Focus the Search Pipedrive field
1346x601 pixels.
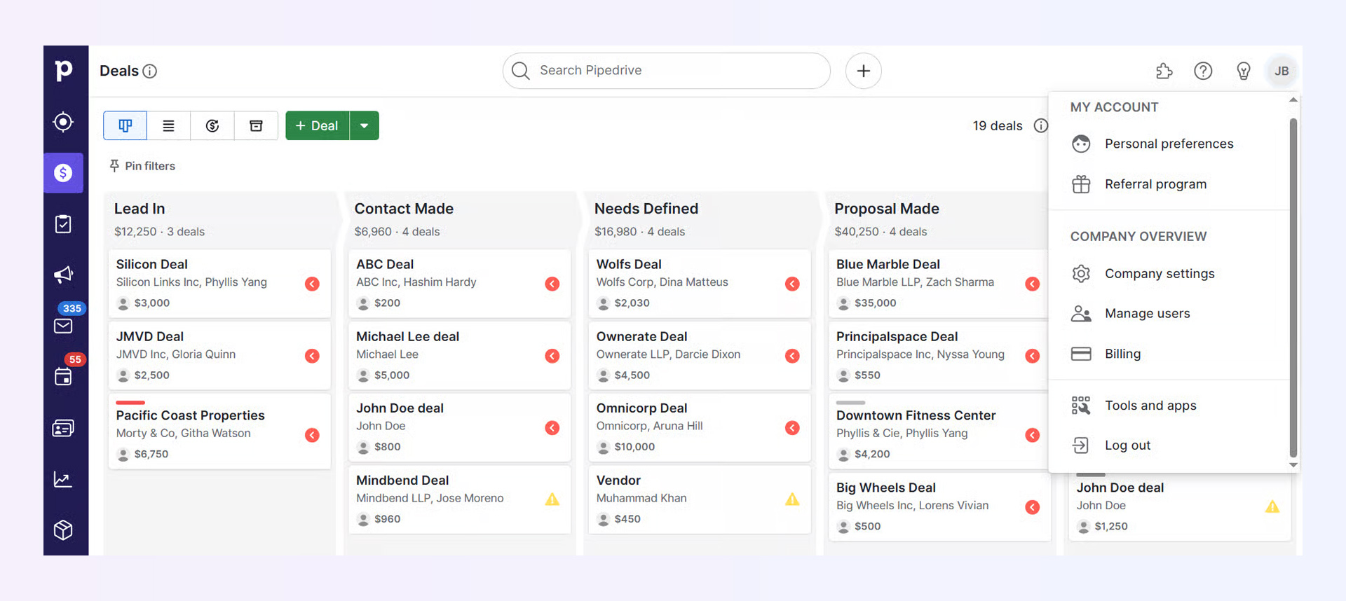pos(667,71)
